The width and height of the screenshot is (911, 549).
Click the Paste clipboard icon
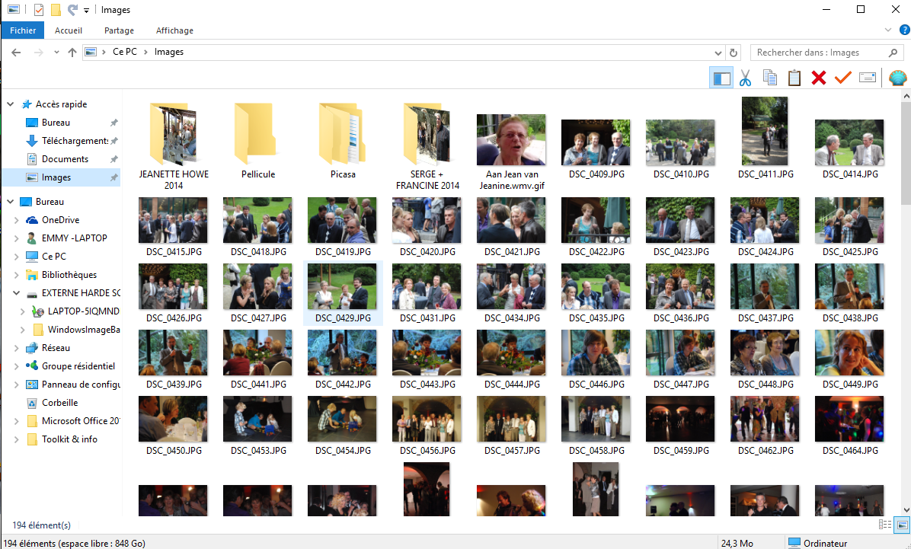[794, 77]
